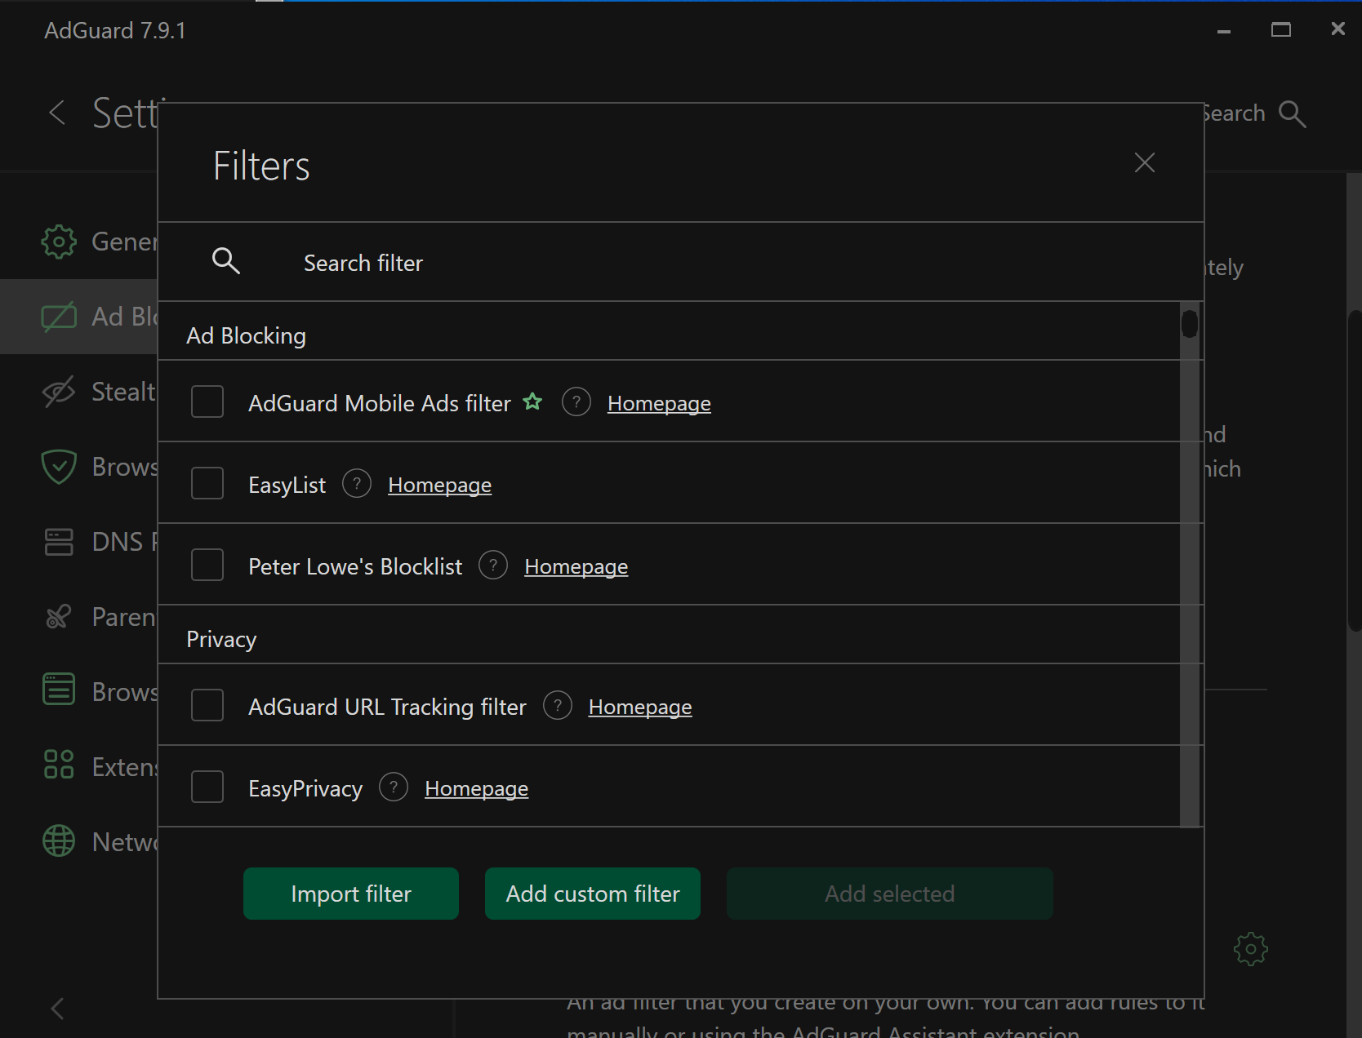
Task: Select the Ad Blocker sidebar icon
Action: (x=59, y=317)
